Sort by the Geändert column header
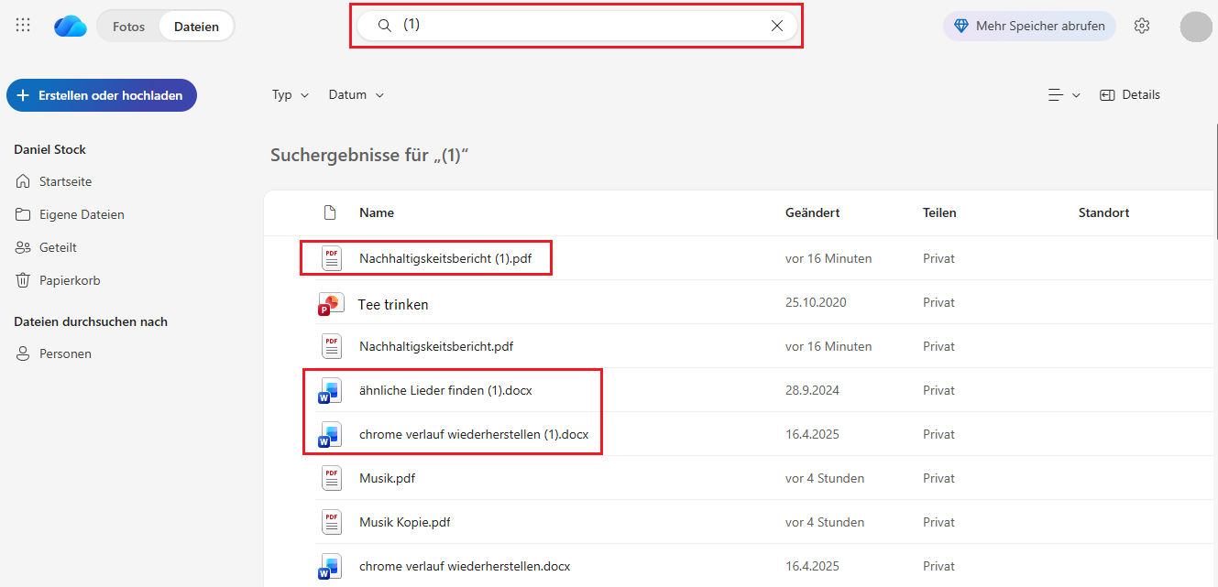 click(x=812, y=212)
